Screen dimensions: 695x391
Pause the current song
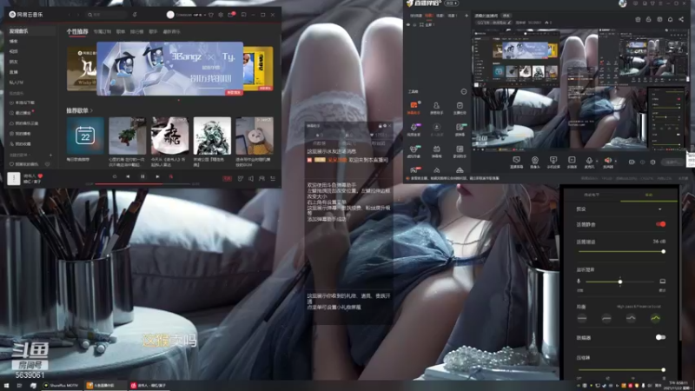(x=142, y=176)
